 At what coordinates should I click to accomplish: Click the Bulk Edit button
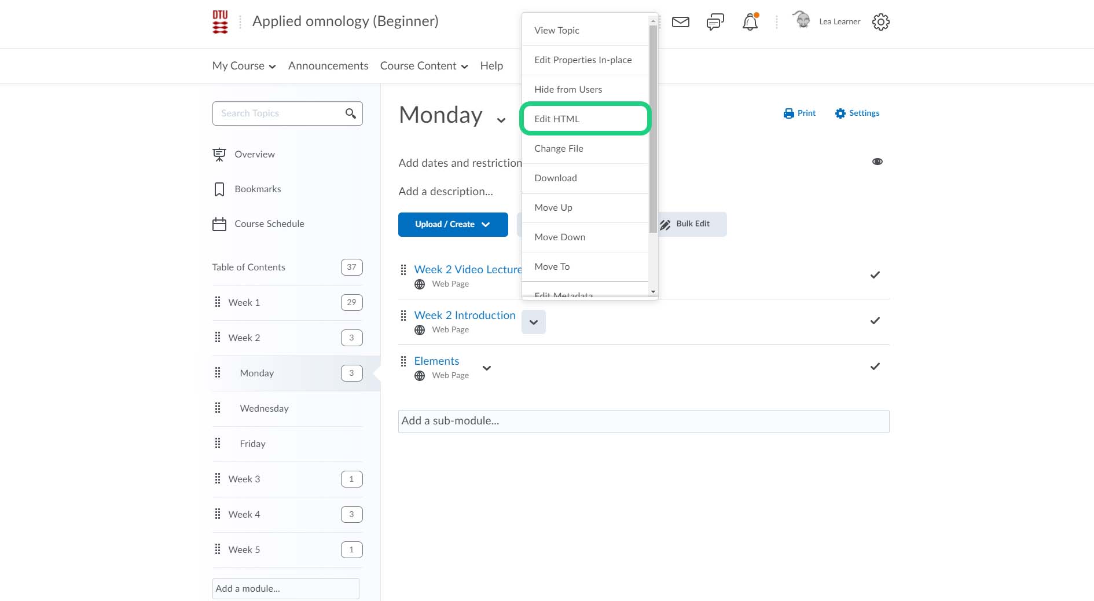692,224
